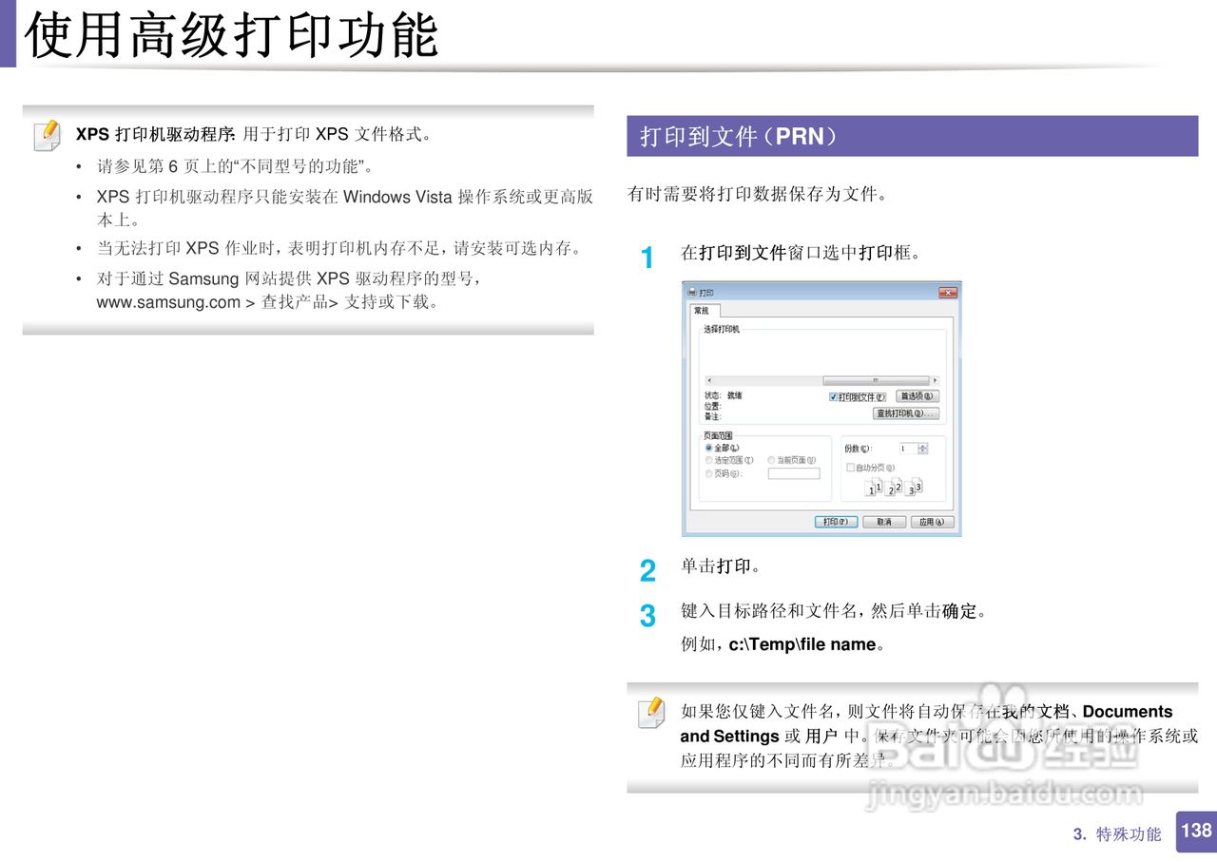Click the 首选项 button

(918, 396)
